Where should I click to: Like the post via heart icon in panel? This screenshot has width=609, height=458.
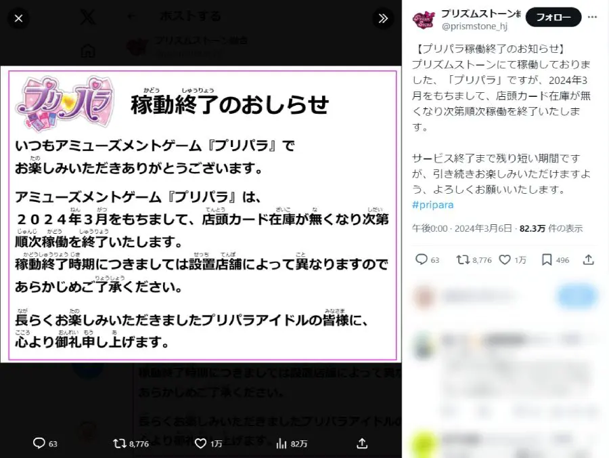(505, 259)
